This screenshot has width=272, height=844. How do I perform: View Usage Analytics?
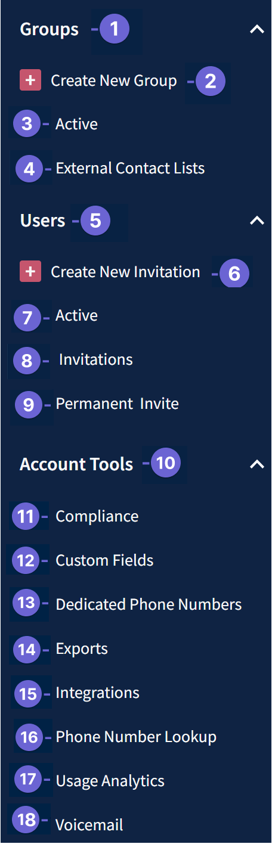pyautogui.click(x=110, y=781)
